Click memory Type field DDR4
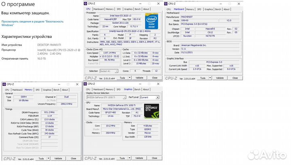The image size is (291, 165). tap(23, 97)
